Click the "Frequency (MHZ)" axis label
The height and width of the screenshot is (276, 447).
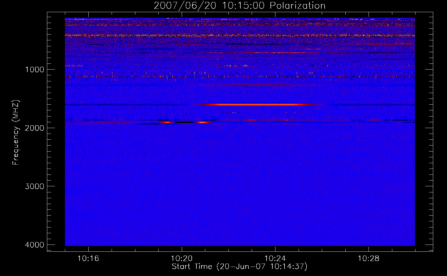16,132
